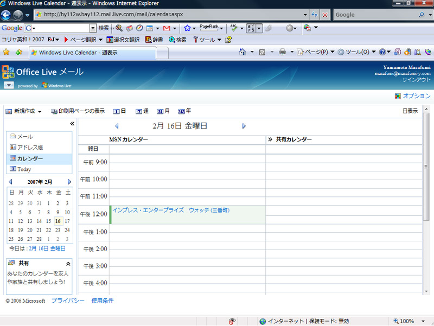
Task: Select the 20 date in the mini calendar
Action: point(30,230)
